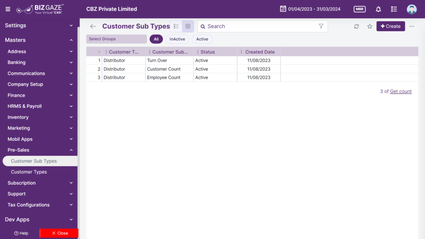This screenshot has height=239, width=425.
Task: Open the more options ellipsis
Action: coord(412,26)
